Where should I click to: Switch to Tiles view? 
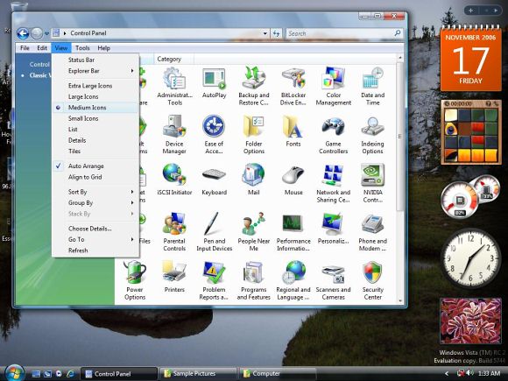click(95, 152)
